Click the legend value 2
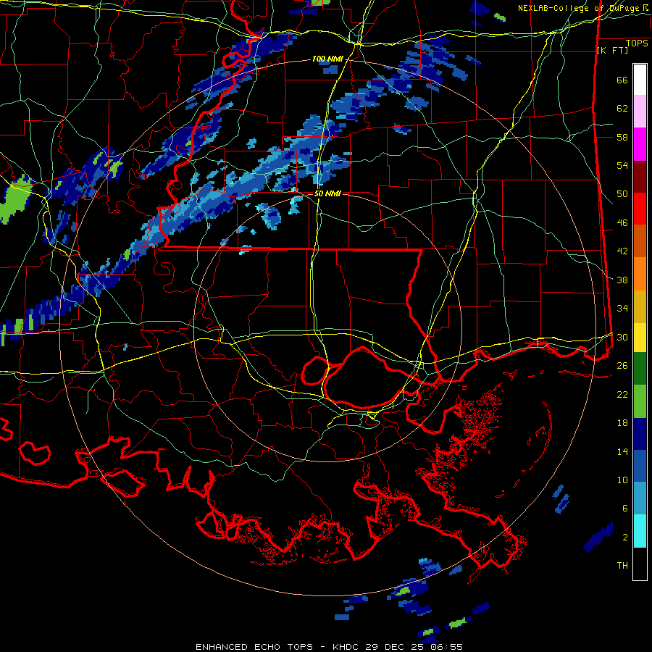The image size is (652, 652). (625, 538)
